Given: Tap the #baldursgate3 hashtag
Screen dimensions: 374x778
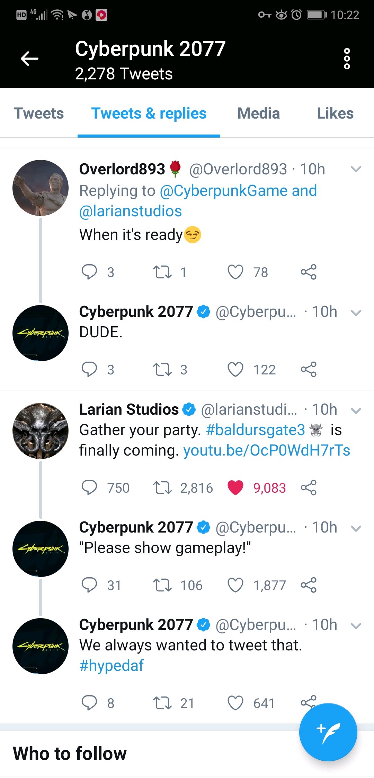Looking at the screenshot, I should pyautogui.click(x=255, y=430).
